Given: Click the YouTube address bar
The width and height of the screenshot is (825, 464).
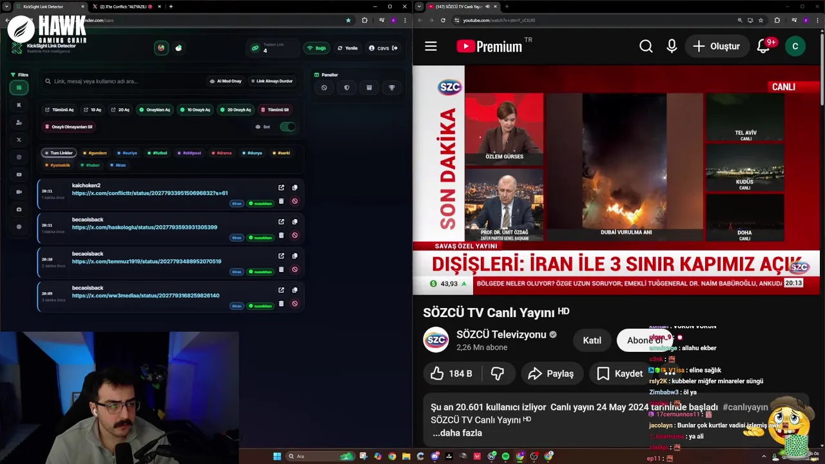Looking at the screenshot, I should pos(593,20).
